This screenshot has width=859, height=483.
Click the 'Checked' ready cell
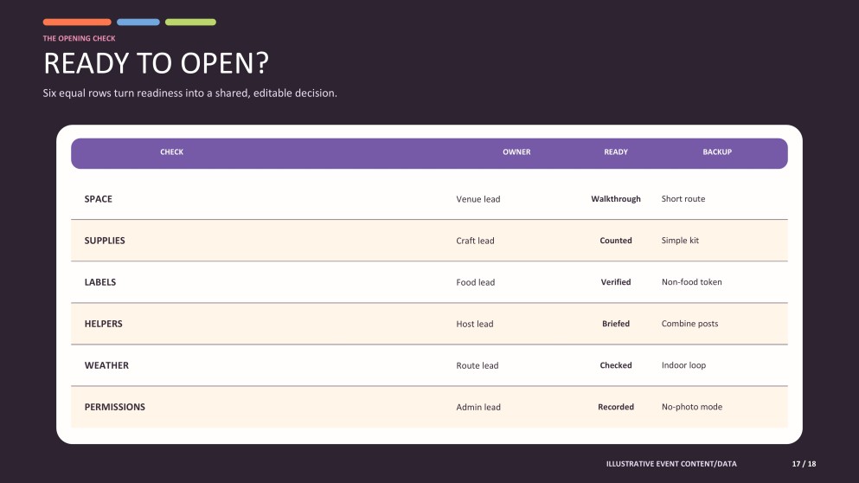click(x=616, y=365)
